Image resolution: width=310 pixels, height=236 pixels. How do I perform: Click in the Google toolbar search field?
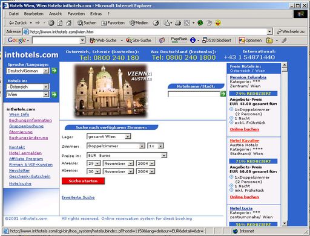(56, 40)
